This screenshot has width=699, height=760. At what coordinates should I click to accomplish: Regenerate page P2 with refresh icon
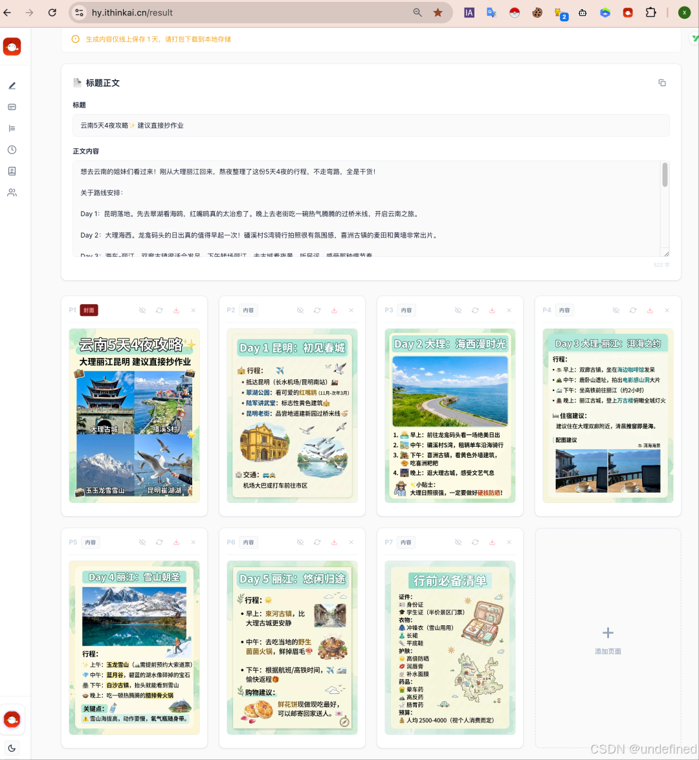coord(318,310)
